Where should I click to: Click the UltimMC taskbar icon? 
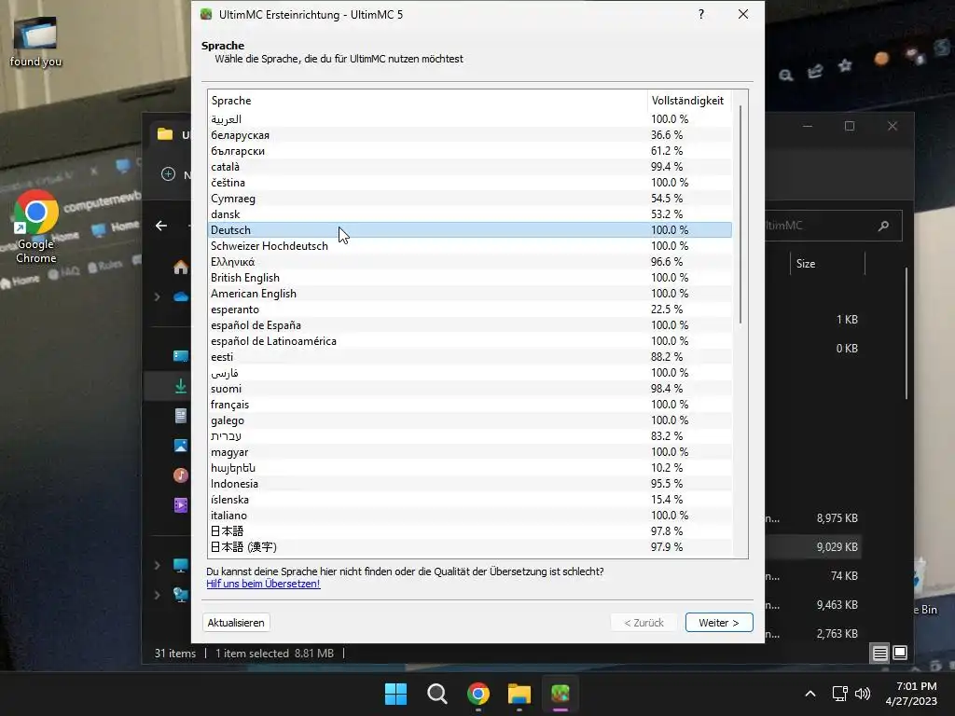pyautogui.click(x=561, y=694)
